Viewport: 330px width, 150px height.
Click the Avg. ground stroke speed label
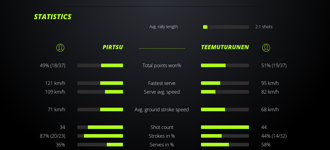pos(162,109)
